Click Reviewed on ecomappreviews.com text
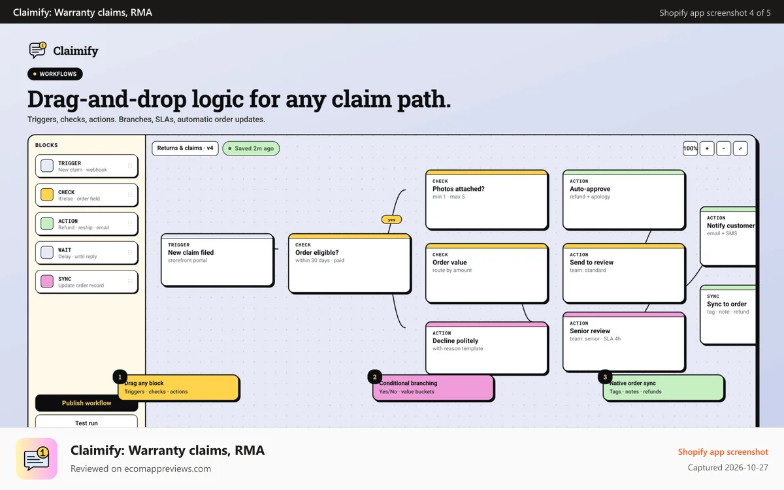The width and height of the screenshot is (784, 490). tap(140, 468)
